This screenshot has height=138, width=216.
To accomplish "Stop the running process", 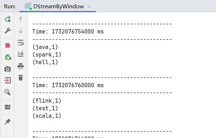I will (x=8, y=45).
